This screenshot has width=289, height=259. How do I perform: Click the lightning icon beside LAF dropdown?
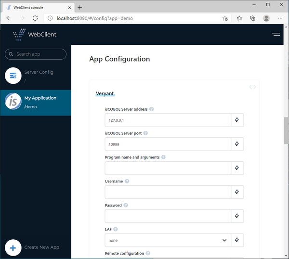click(237, 240)
